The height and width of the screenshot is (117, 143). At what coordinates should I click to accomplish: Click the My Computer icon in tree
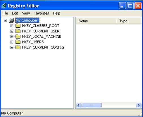12,20
